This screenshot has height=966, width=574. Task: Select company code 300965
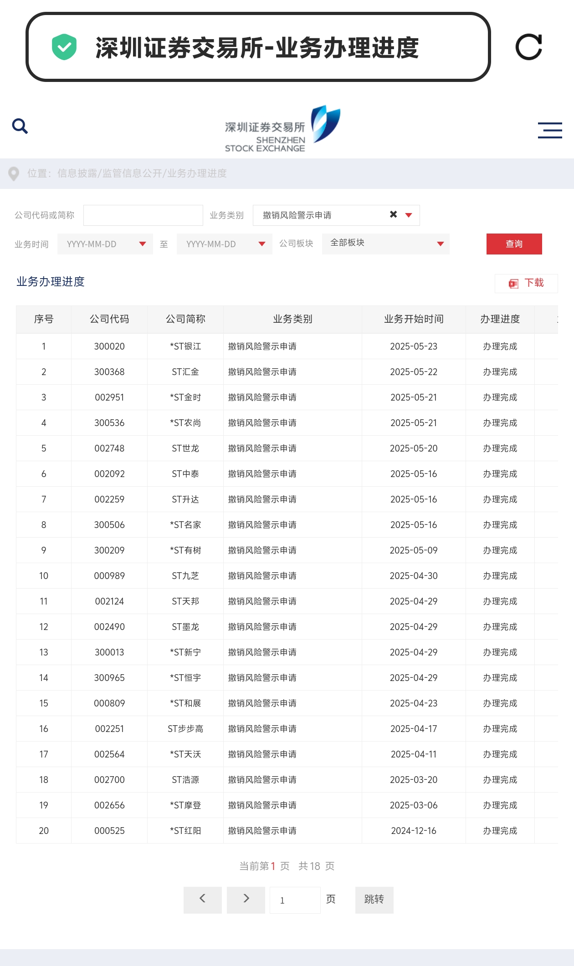tap(109, 678)
